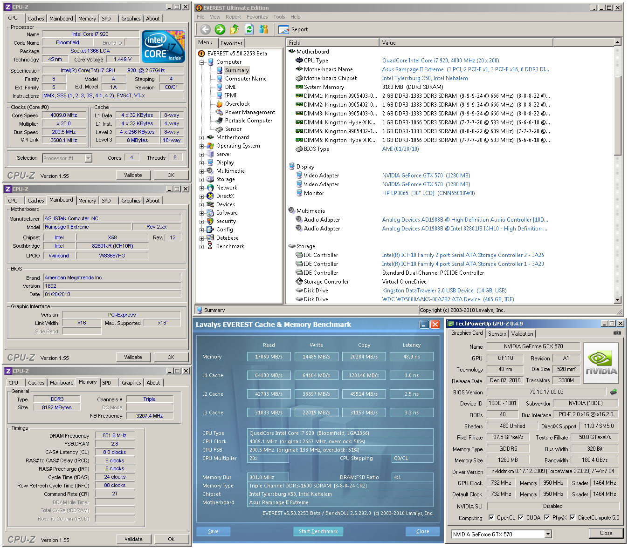Click OK in the bottom CPU-Z window
628x548 pixels.
171,539
